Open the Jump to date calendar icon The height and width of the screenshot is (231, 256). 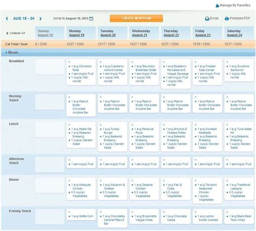[91, 18]
